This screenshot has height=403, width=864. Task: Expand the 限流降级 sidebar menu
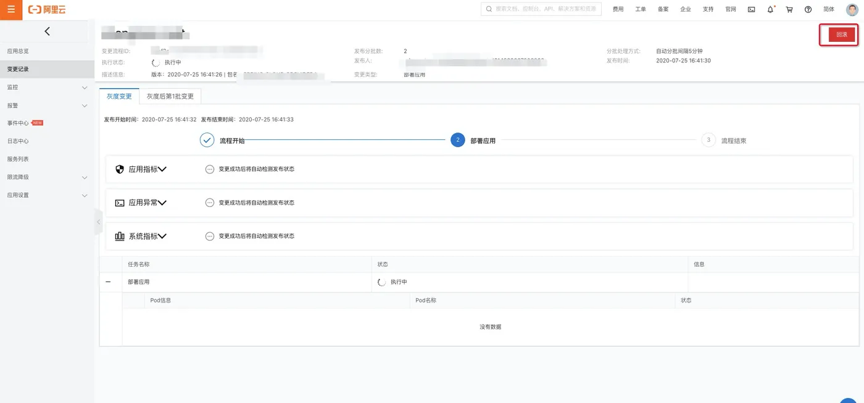[x=85, y=177]
